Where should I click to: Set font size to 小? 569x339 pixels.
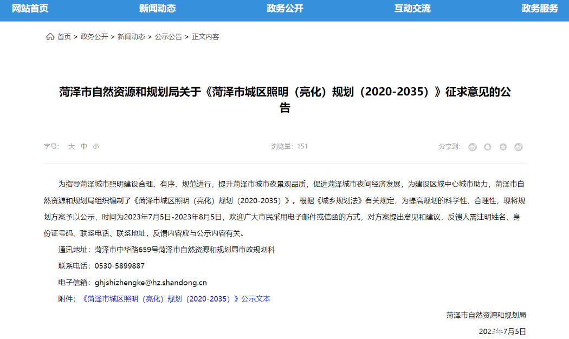pos(96,146)
